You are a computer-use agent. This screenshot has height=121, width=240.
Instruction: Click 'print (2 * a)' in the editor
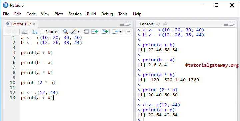(x=38, y=83)
